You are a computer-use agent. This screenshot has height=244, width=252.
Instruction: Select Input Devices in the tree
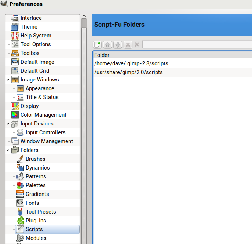[x=37, y=124]
